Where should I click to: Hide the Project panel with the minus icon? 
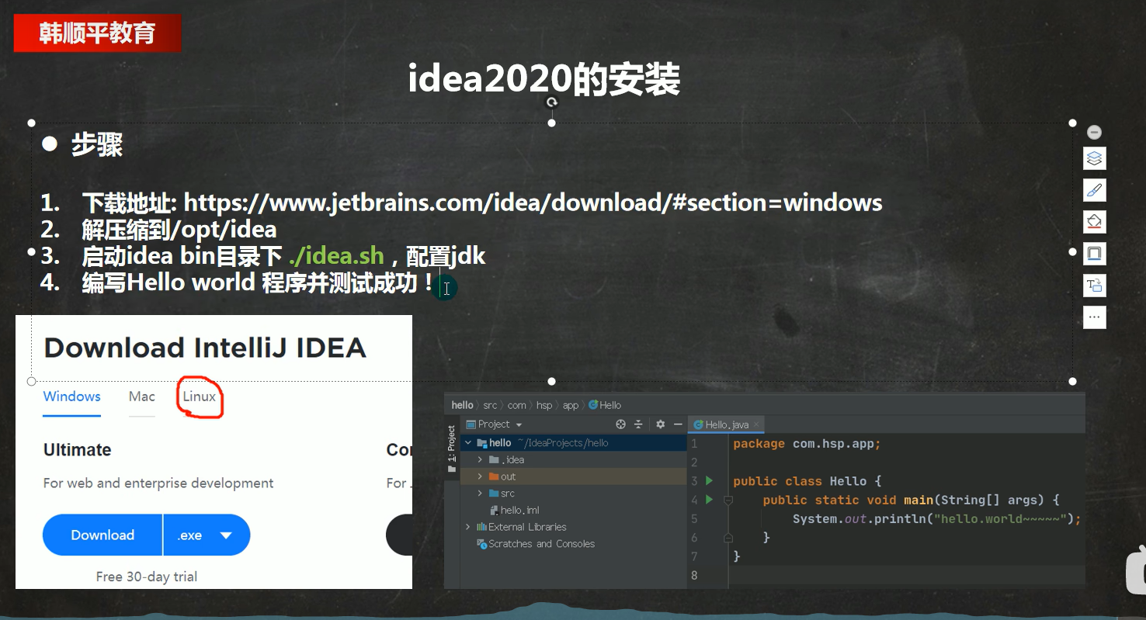click(x=678, y=424)
